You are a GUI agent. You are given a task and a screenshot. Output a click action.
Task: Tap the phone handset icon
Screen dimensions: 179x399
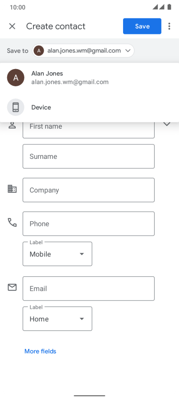(x=12, y=223)
